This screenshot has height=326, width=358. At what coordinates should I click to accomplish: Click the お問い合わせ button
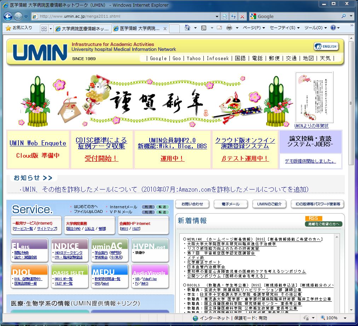pos(192,204)
